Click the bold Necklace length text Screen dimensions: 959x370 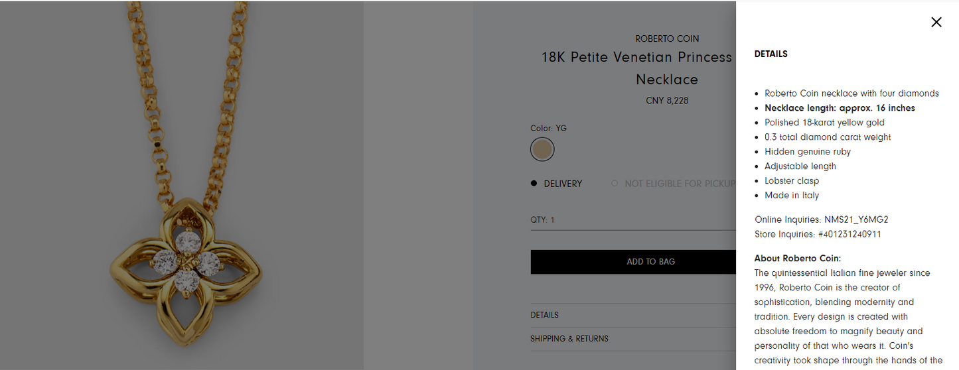coord(840,108)
